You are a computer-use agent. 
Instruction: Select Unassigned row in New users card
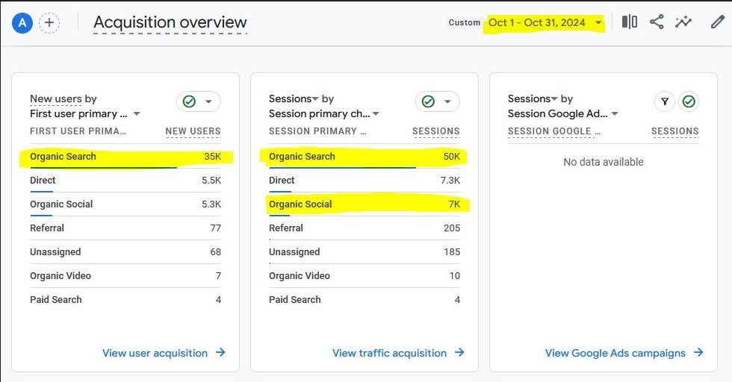click(125, 252)
